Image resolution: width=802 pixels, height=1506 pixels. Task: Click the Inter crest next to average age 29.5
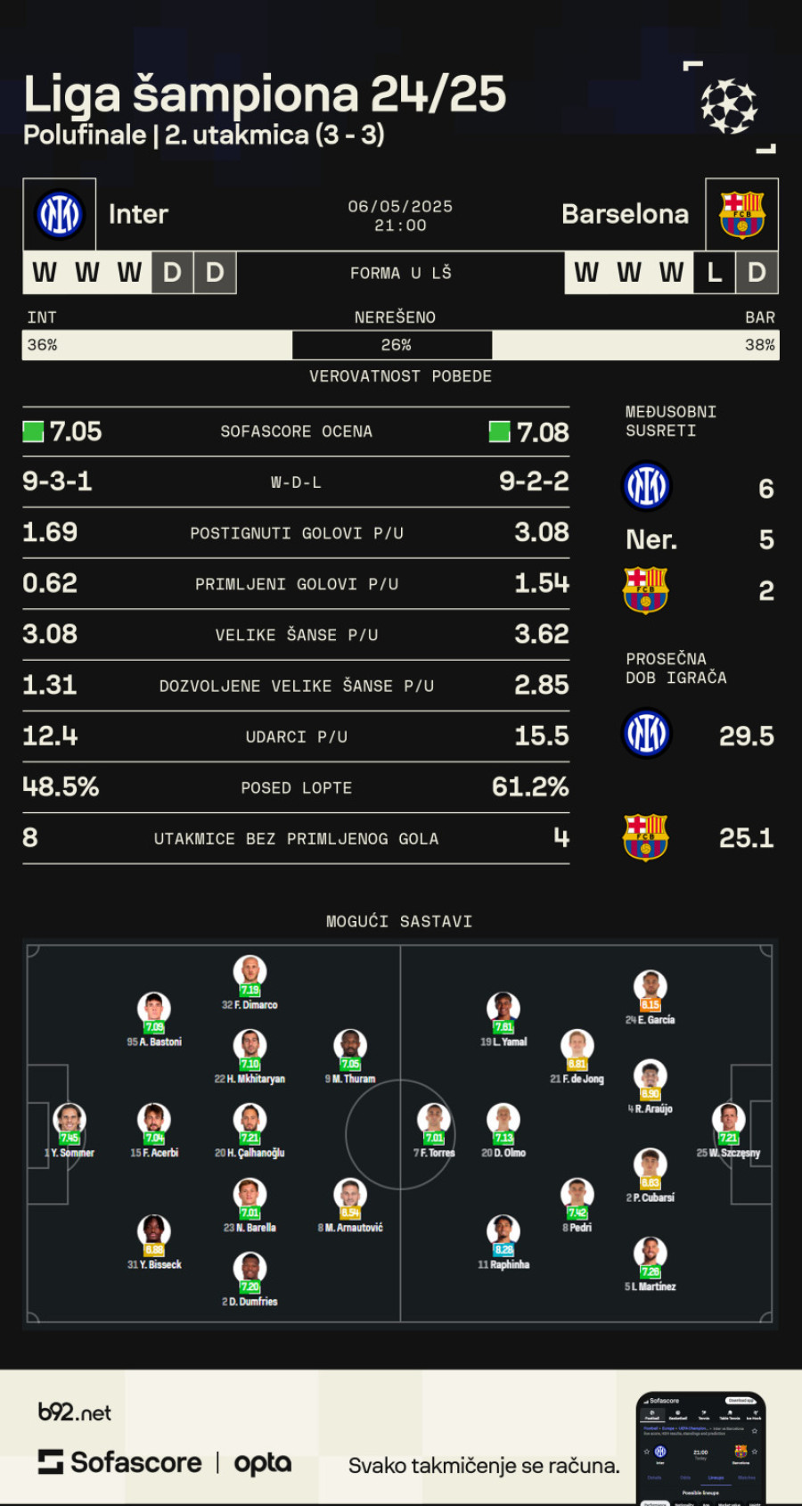click(646, 734)
